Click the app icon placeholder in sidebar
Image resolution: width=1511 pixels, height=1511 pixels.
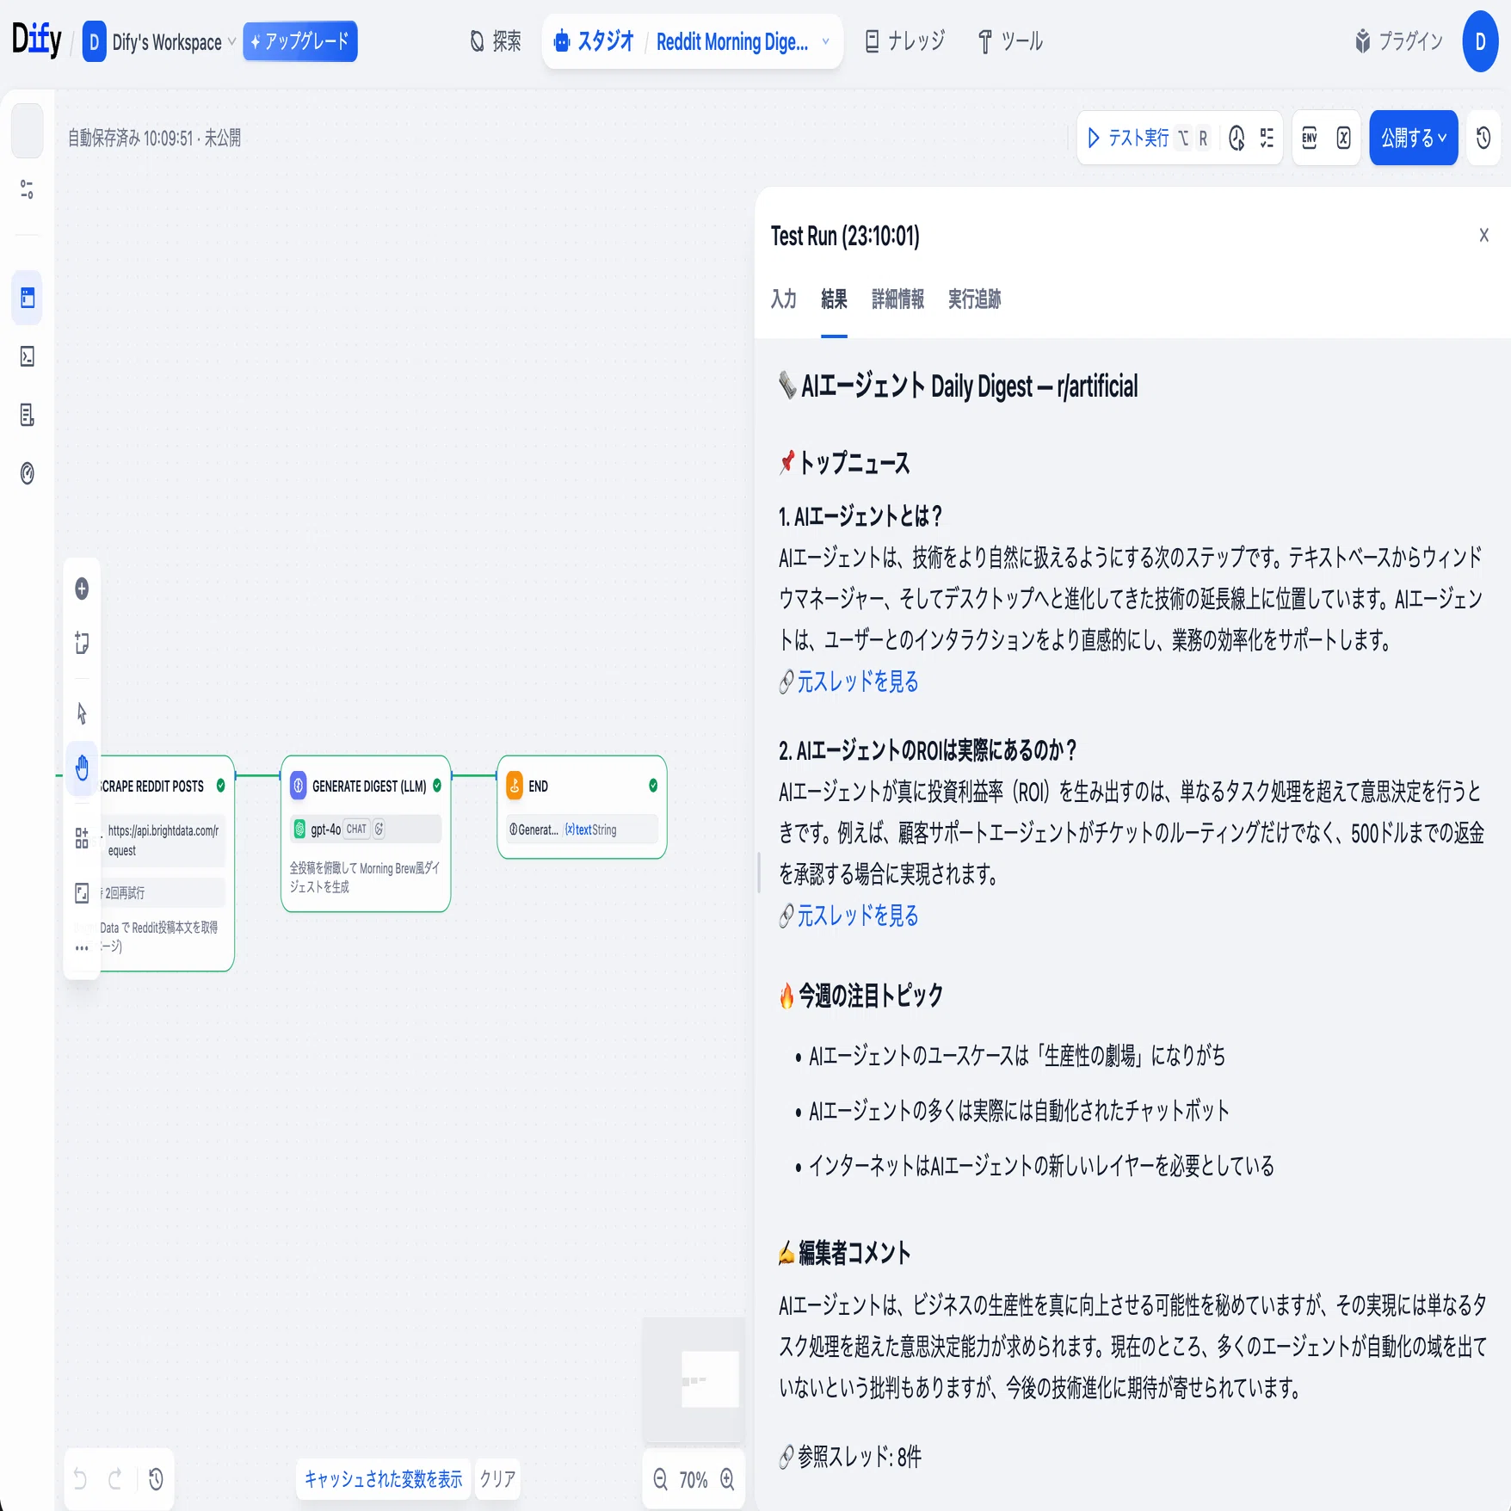click(x=28, y=131)
